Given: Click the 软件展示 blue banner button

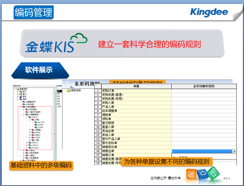Looking at the screenshot, I should tap(39, 70).
